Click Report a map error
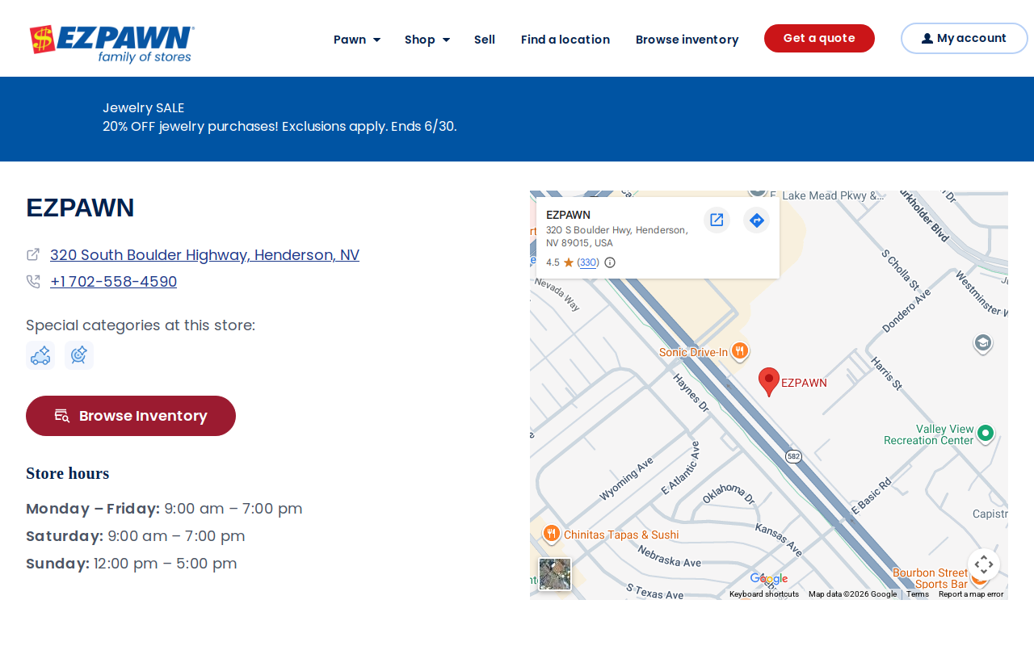Image resolution: width=1034 pixels, height=646 pixels. click(x=971, y=594)
